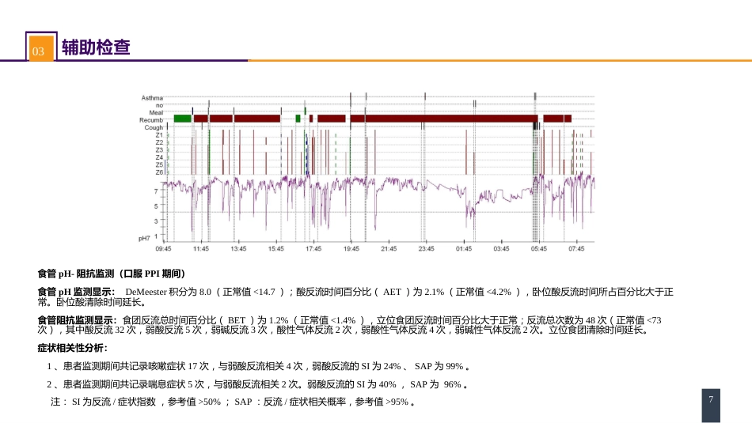Screen dimensions: 752x423
Task: Select the slide title 辅助检查
Action: tap(96, 47)
